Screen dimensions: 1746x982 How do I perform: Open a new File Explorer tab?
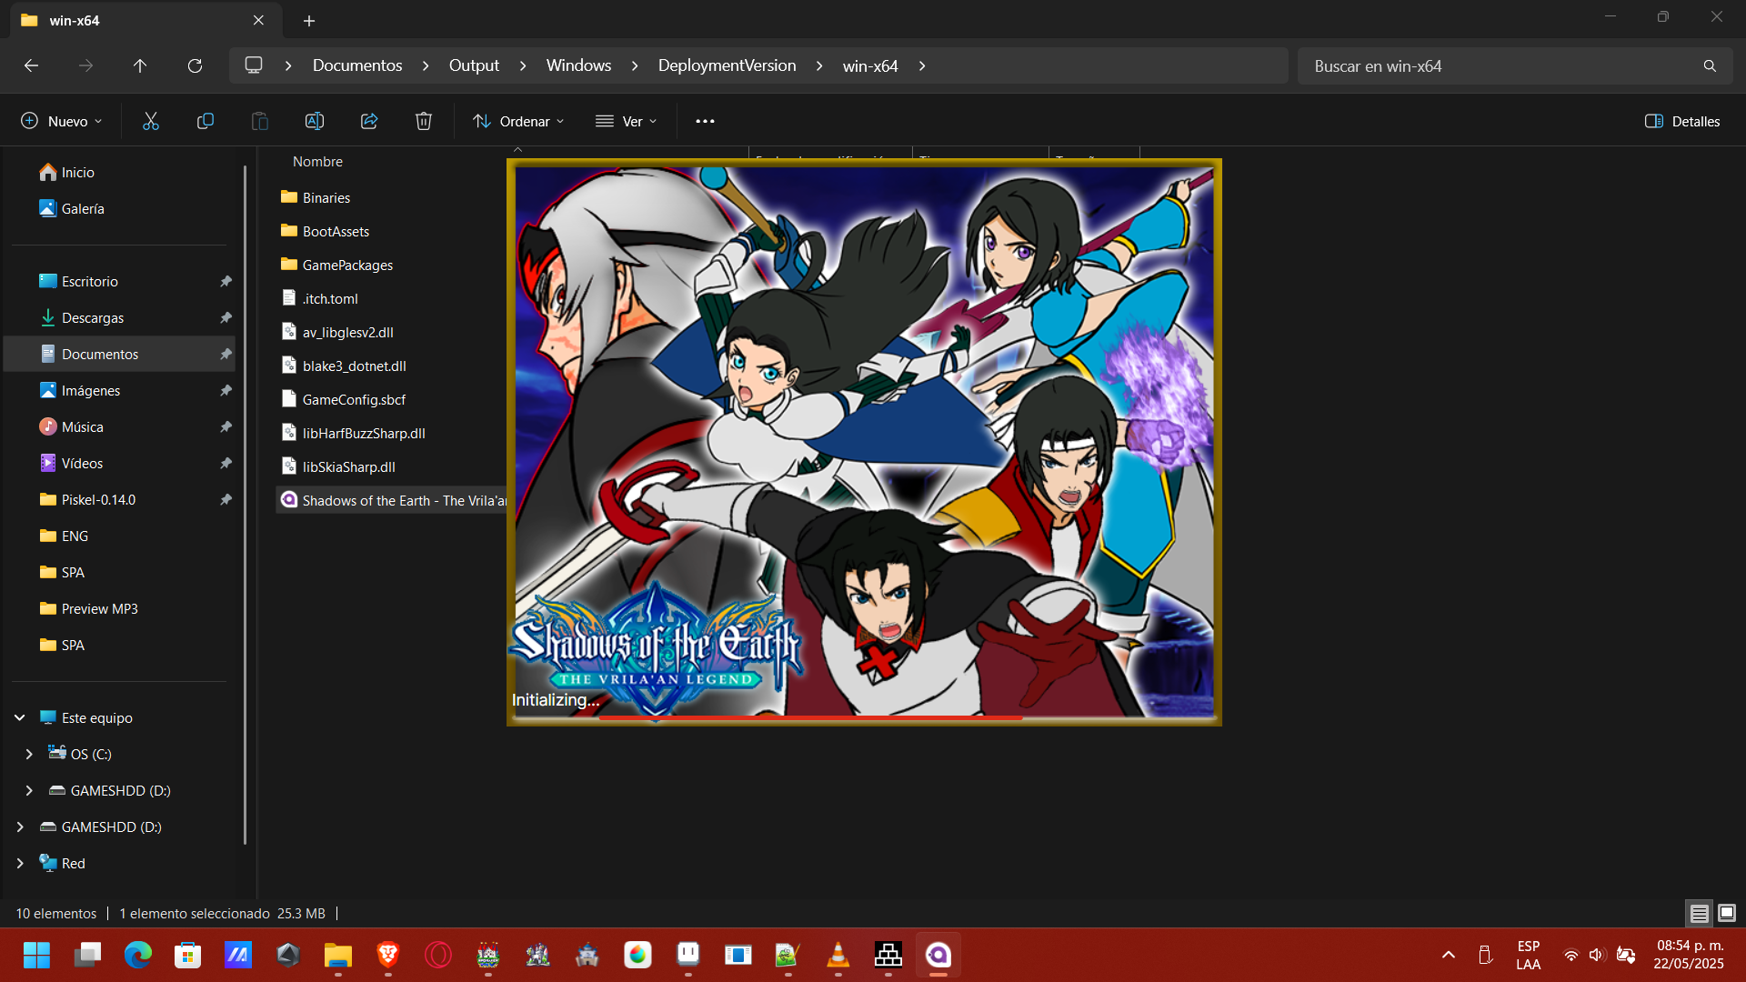point(309,20)
